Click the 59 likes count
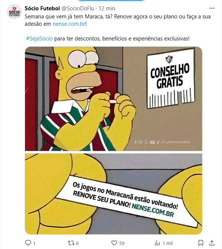222x249 pixels. pos(122,243)
